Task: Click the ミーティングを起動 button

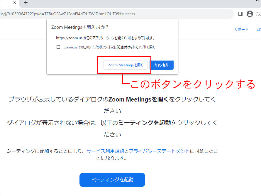Action: coord(112,180)
